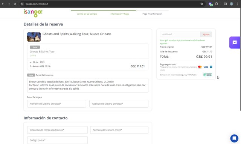Click the VISA payment icon
The image size is (241, 144).
206,67
